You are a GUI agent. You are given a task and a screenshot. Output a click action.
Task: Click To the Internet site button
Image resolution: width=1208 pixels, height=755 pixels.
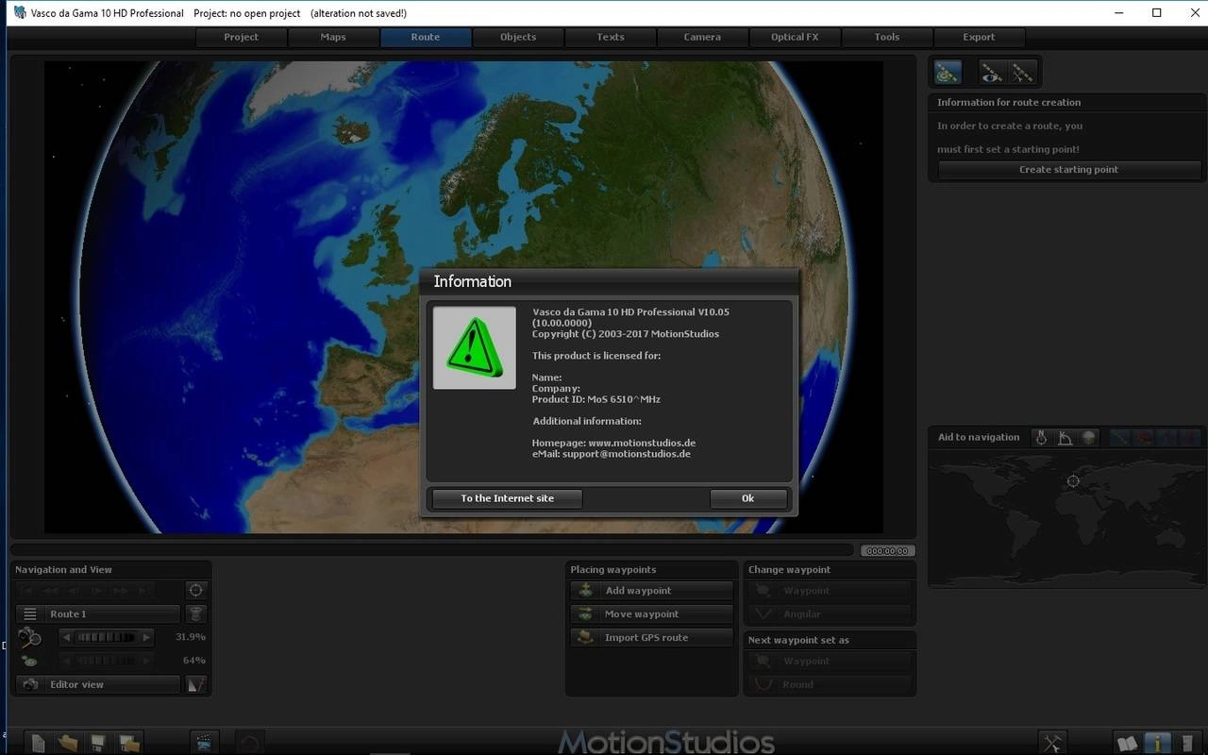tap(508, 498)
